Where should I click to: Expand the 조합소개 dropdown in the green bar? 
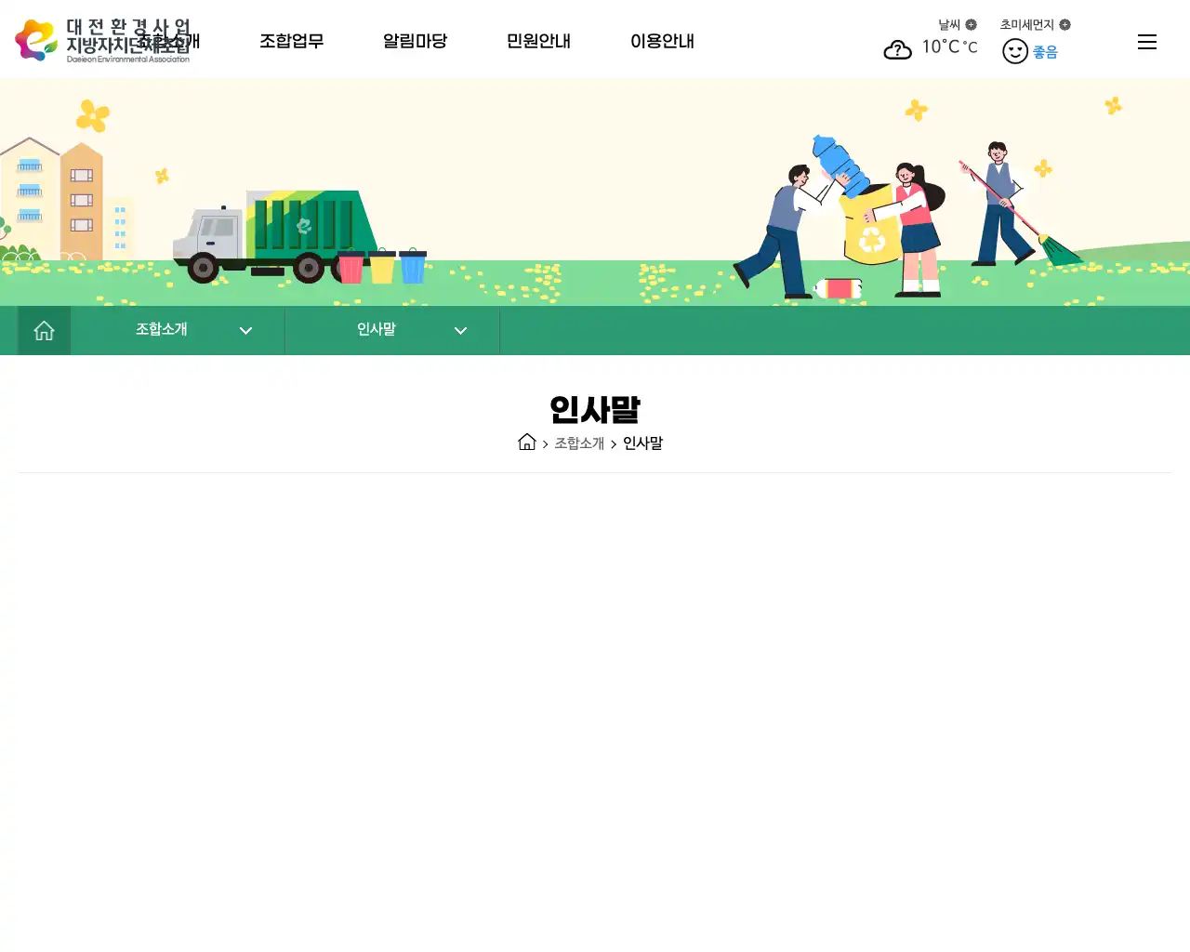pos(245,330)
